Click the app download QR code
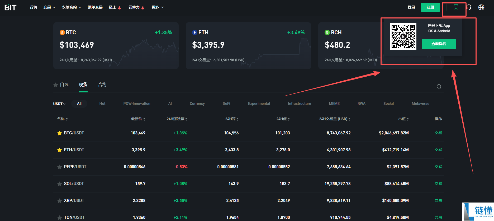494x221 pixels. (403, 36)
